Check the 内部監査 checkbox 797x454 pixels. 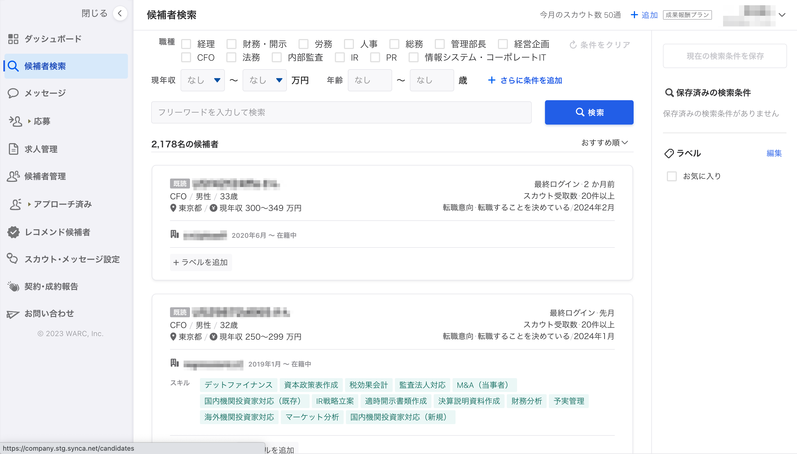coord(277,57)
